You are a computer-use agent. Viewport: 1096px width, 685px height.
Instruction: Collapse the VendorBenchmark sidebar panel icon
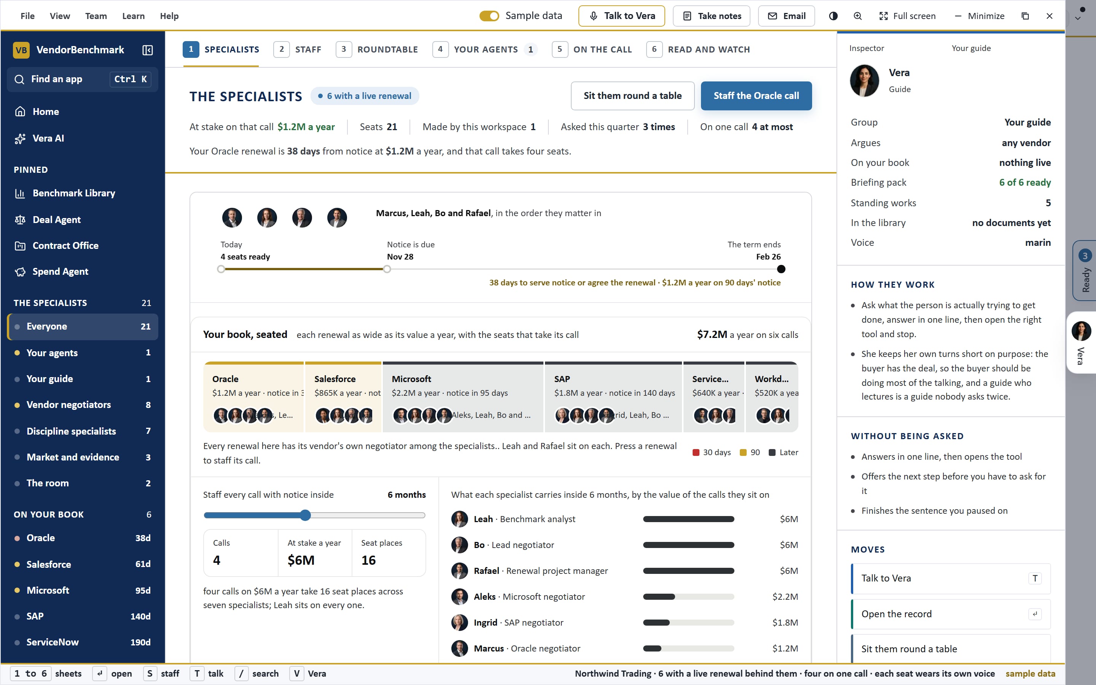click(x=148, y=50)
